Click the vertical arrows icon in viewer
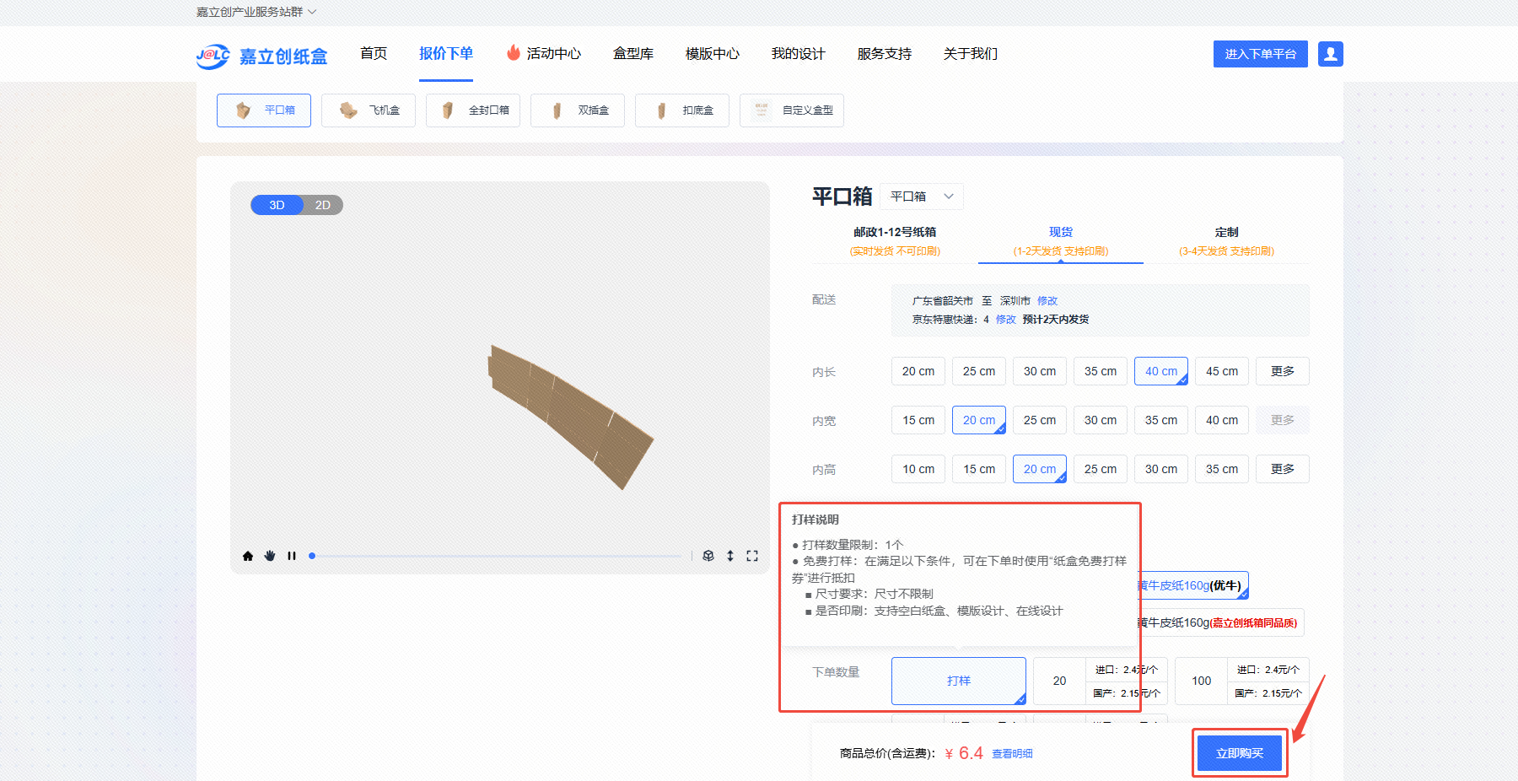Screen dimensions: 1518x781 click(730, 556)
